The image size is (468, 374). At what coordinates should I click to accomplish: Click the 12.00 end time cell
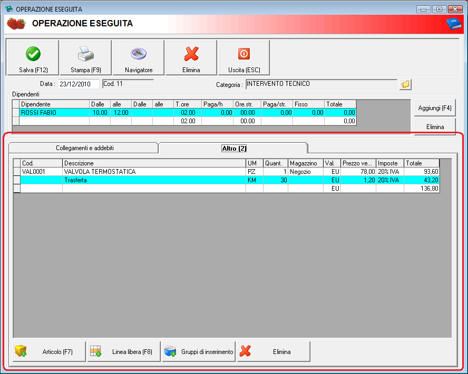pos(121,112)
